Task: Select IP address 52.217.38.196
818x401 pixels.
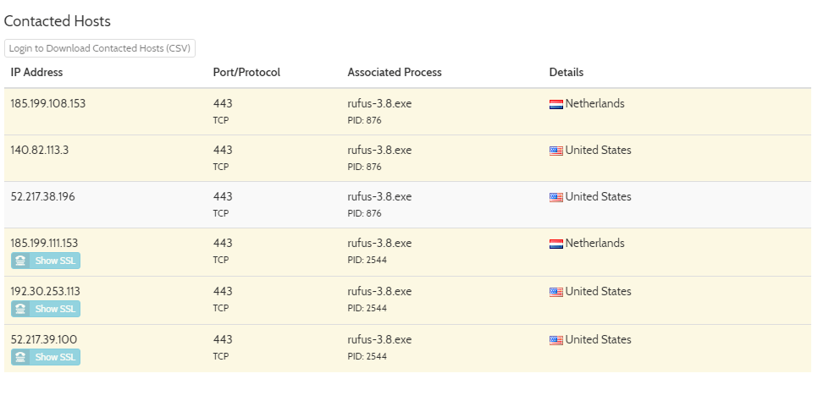Action: pyautogui.click(x=43, y=197)
